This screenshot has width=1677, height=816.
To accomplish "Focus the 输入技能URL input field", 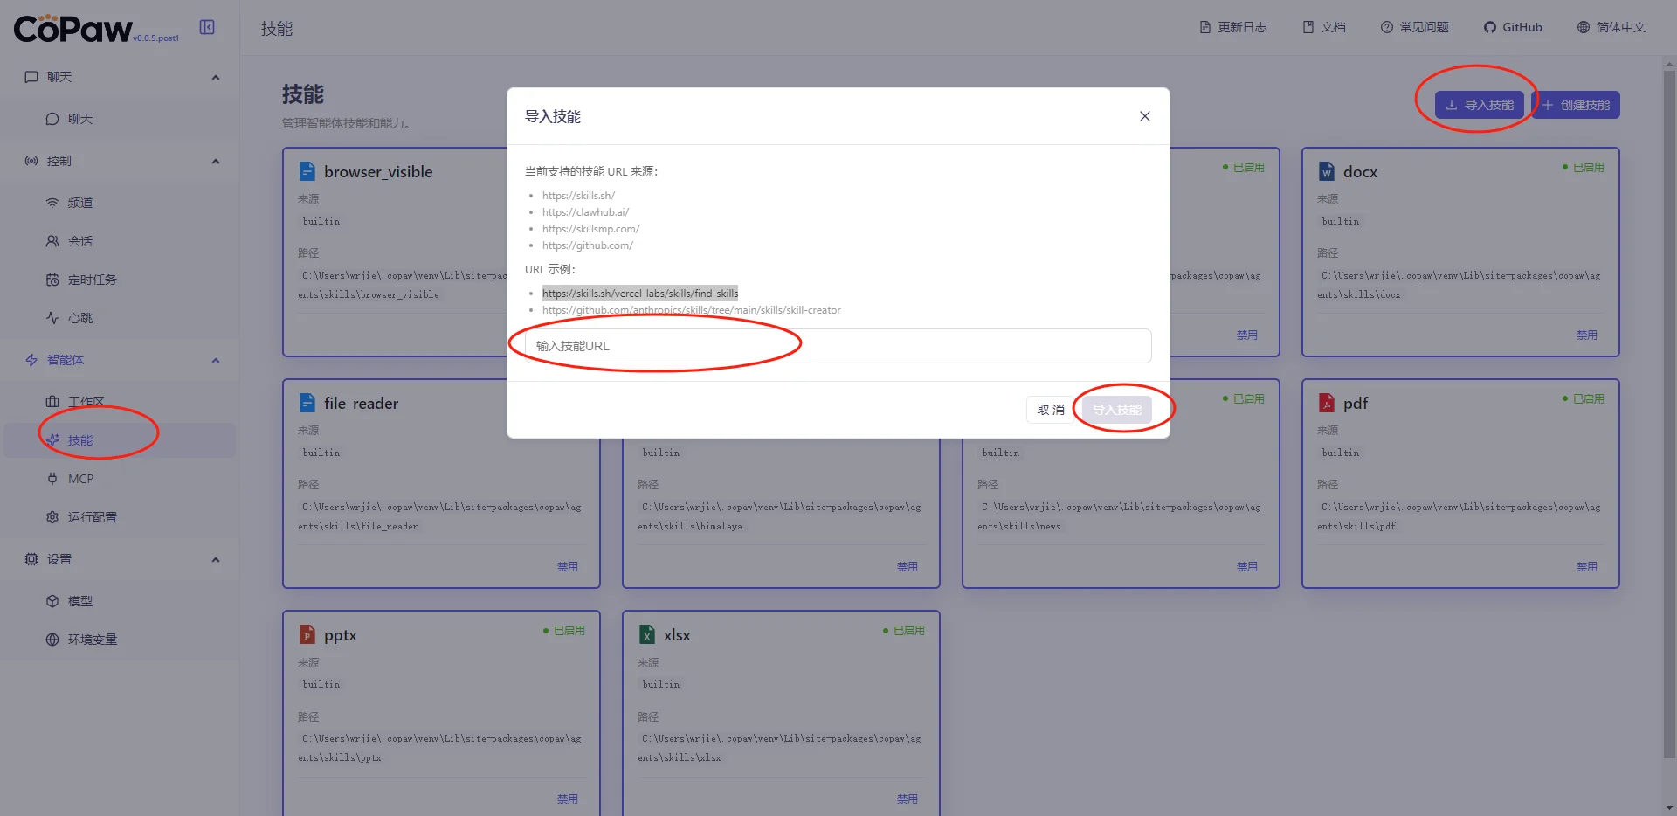I will [x=837, y=346].
